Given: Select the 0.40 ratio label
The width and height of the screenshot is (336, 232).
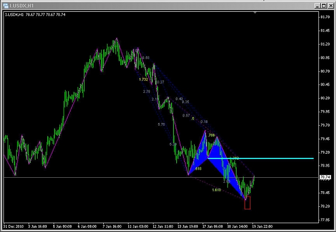Looking at the screenshot, I should pyautogui.click(x=179, y=99).
